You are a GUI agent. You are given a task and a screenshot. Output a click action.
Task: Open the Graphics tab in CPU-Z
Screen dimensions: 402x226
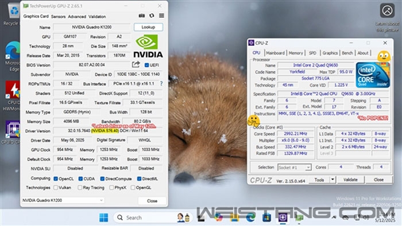330,53
